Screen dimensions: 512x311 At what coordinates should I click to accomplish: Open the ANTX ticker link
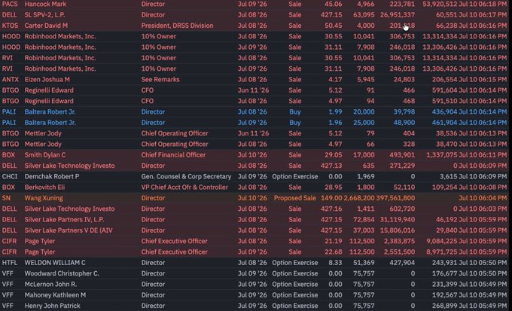coord(11,79)
